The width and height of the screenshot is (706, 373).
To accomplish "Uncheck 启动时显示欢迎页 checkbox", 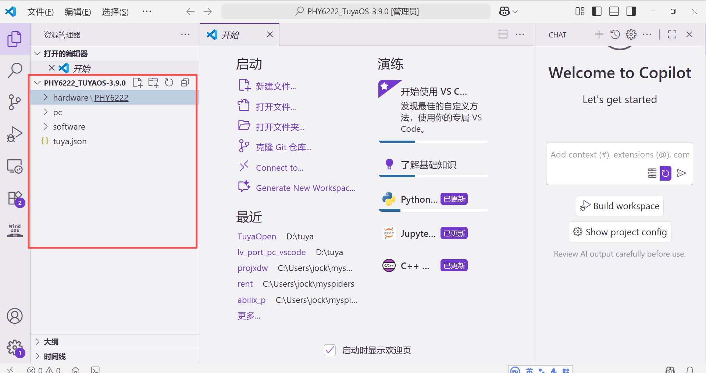I will [329, 350].
